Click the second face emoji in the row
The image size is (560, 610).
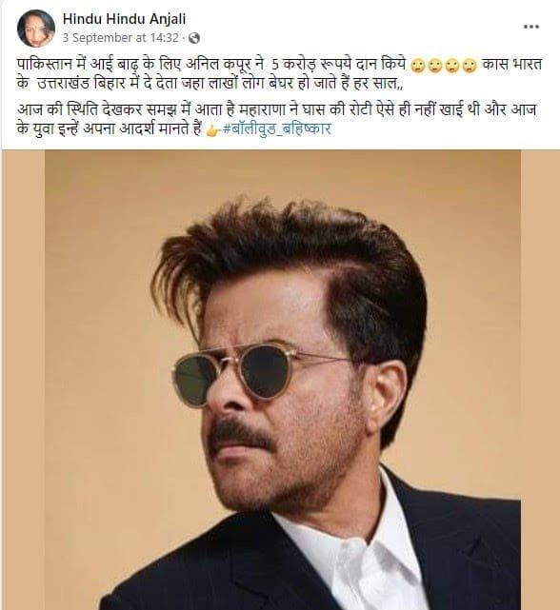tap(435, 67)
